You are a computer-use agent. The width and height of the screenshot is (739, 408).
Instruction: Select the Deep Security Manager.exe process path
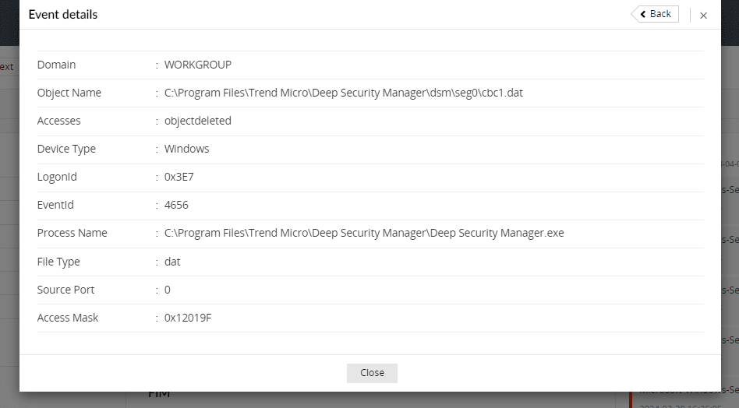click(364, 233)
